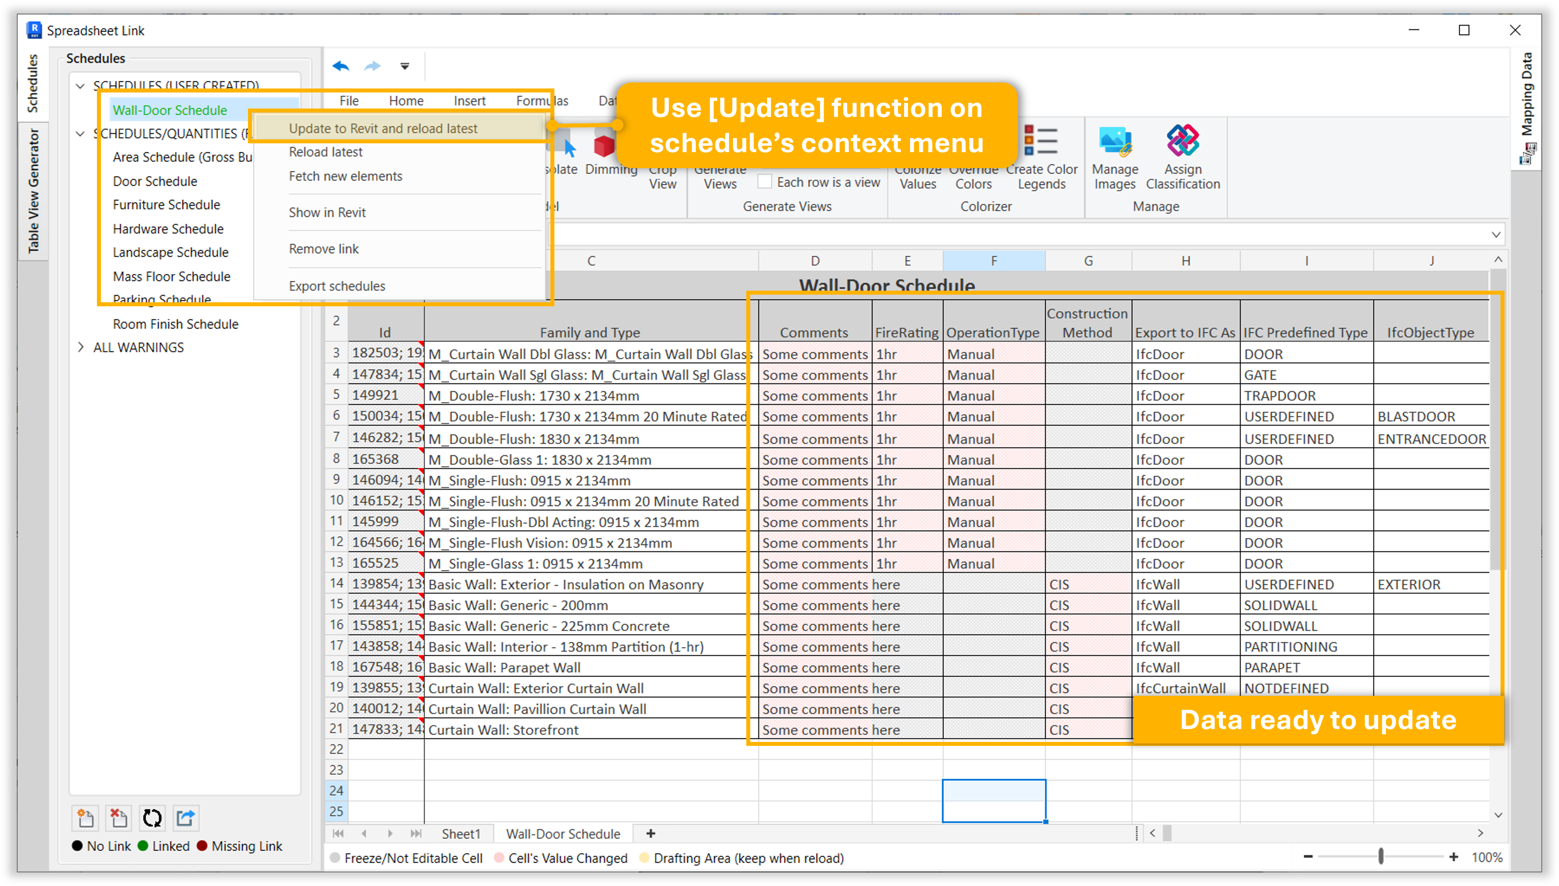The image size is (1559, 886).
Task: Select Room Finish Schedule in tree
Action: pyautogui.click(x=175, y=324)
